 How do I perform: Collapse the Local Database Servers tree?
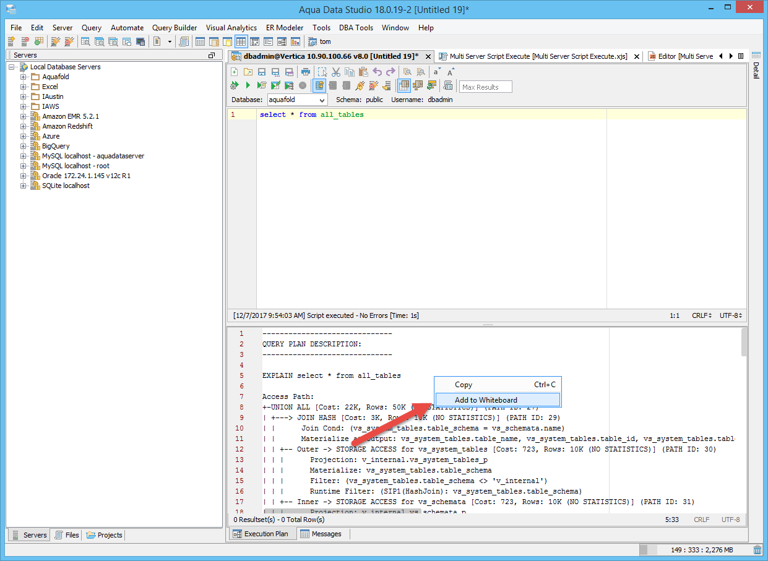click(x=12, y=67)
